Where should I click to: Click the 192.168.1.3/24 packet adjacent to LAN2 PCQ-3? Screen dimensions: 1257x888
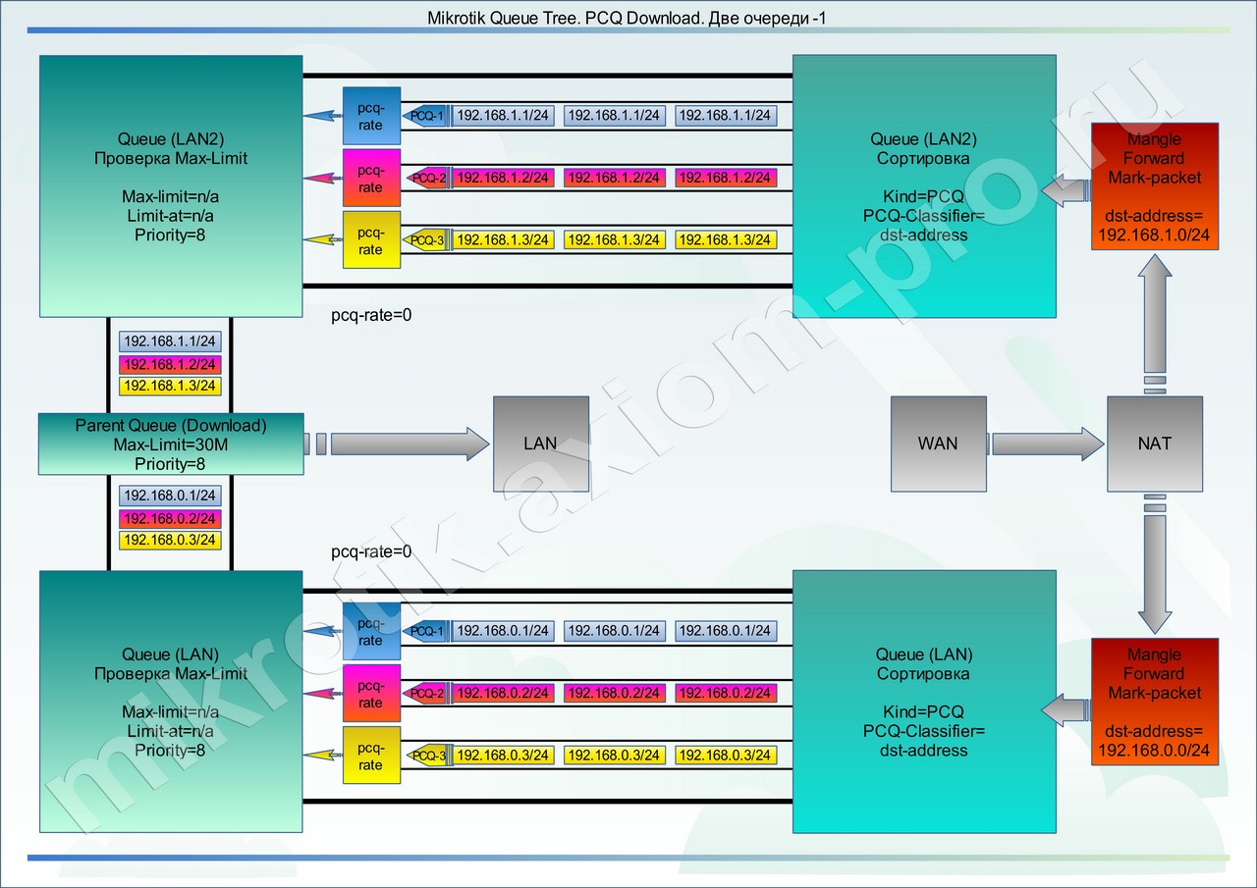tap(503, 239)
